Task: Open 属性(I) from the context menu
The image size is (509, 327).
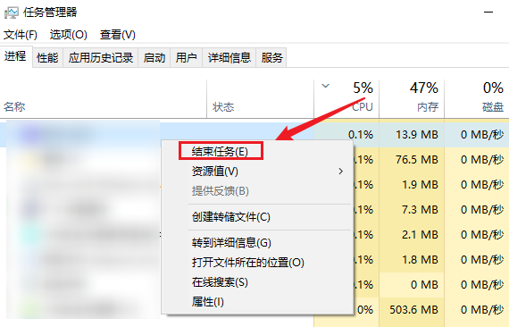Action: pos(257,302)
